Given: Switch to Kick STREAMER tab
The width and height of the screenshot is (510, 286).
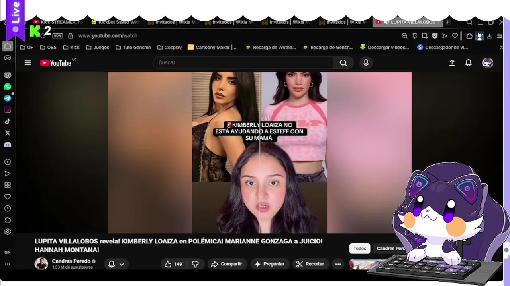Looking at the screenshot, I should (x=58, y=22).
